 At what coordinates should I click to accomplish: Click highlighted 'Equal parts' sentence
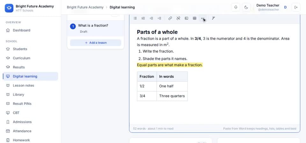pos(170,65)
